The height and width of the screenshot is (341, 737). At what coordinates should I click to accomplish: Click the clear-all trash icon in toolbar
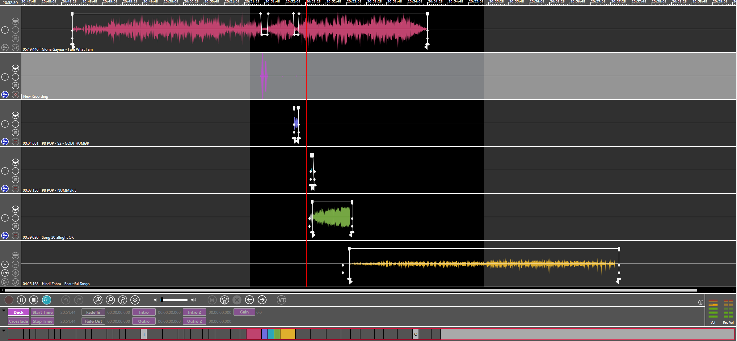point(225,300)
